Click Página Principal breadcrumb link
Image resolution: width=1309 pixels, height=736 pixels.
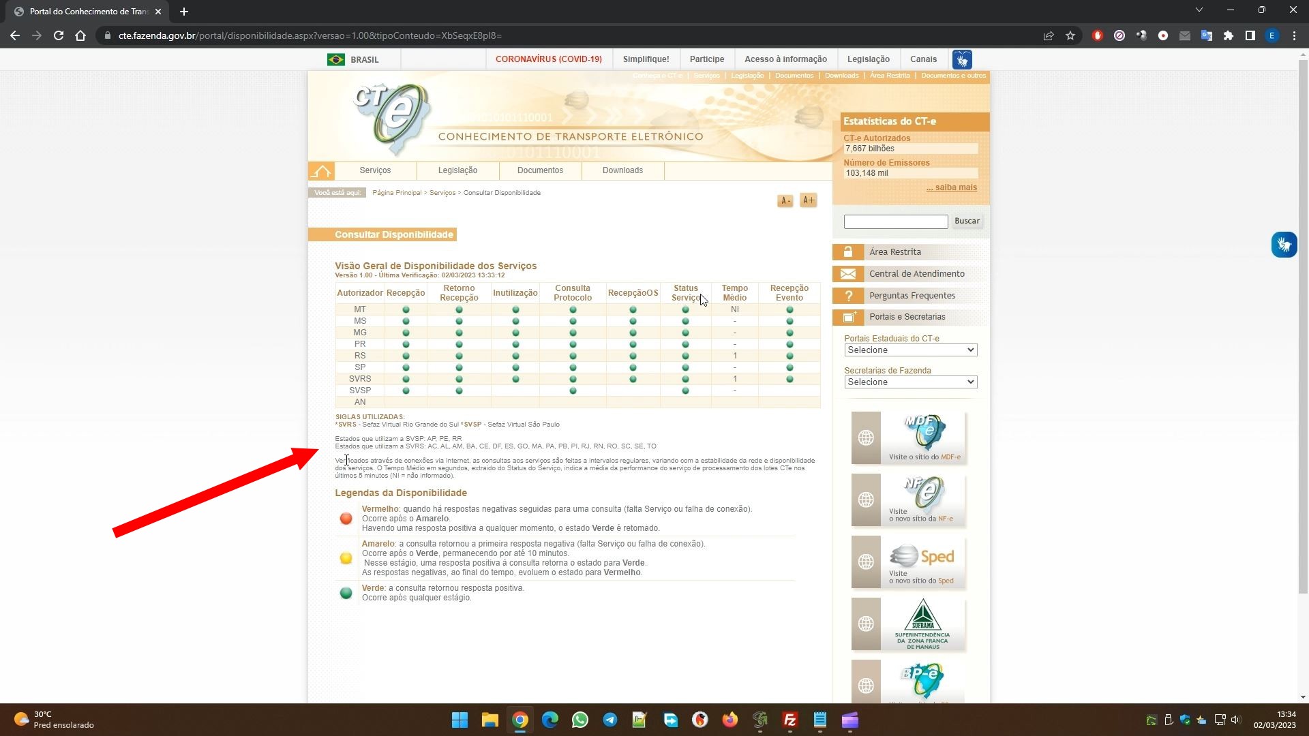(397, 193)
